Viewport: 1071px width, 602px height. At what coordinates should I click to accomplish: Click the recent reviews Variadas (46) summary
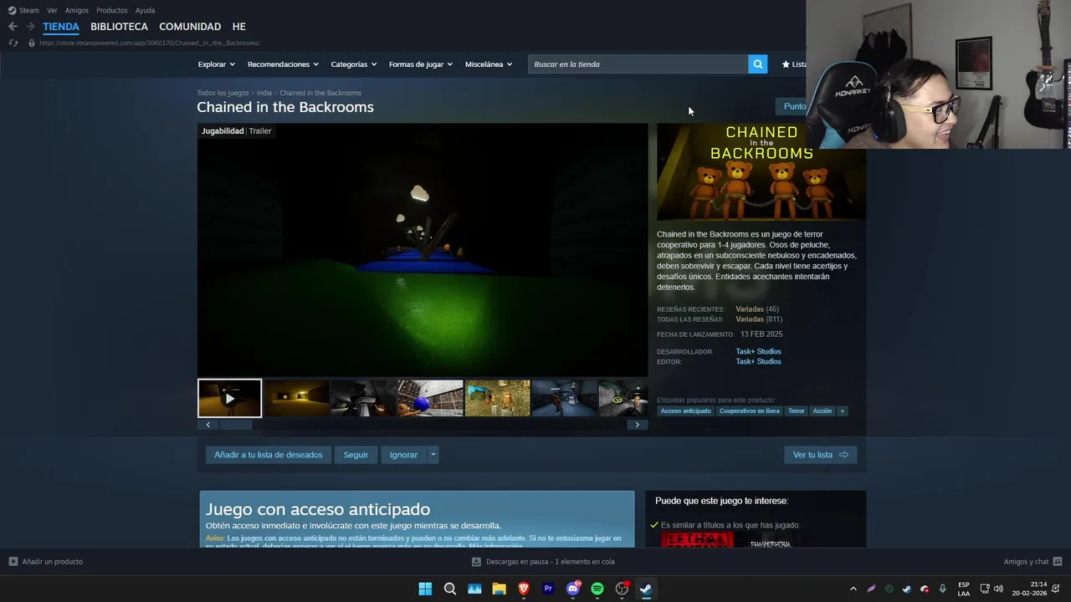pyautogui.click(x=757, y=309)
